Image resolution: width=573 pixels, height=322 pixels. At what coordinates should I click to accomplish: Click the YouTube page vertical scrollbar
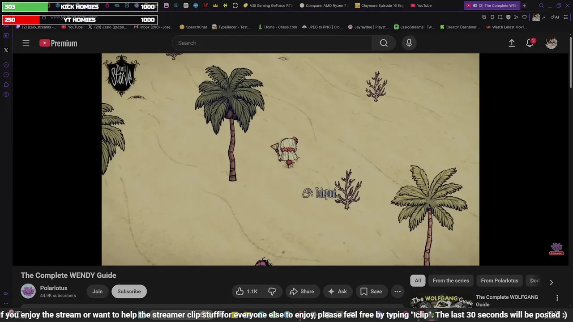tap(570, 63)
